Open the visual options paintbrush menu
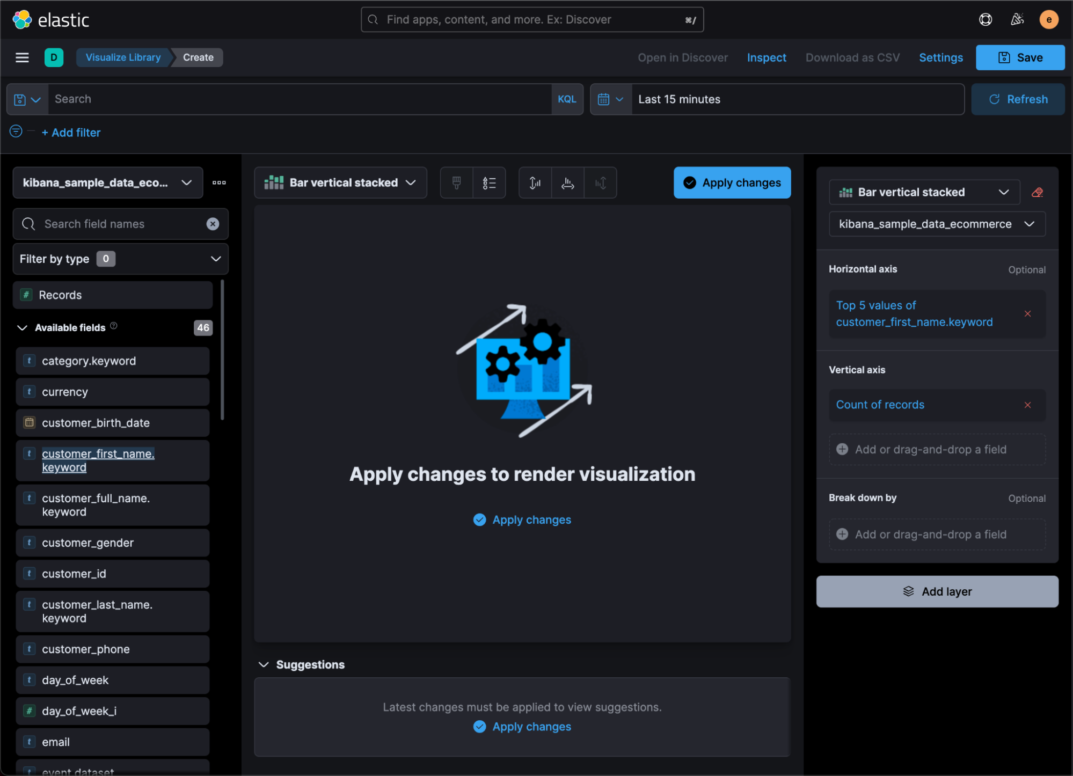Image resolution: width=1073 pixels, height=776 pixels. [x=456, y=183]
